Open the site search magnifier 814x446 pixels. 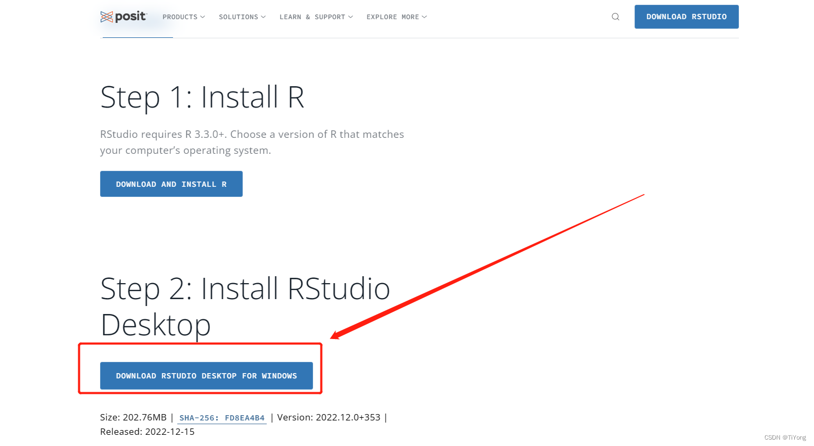coord(615,16)
